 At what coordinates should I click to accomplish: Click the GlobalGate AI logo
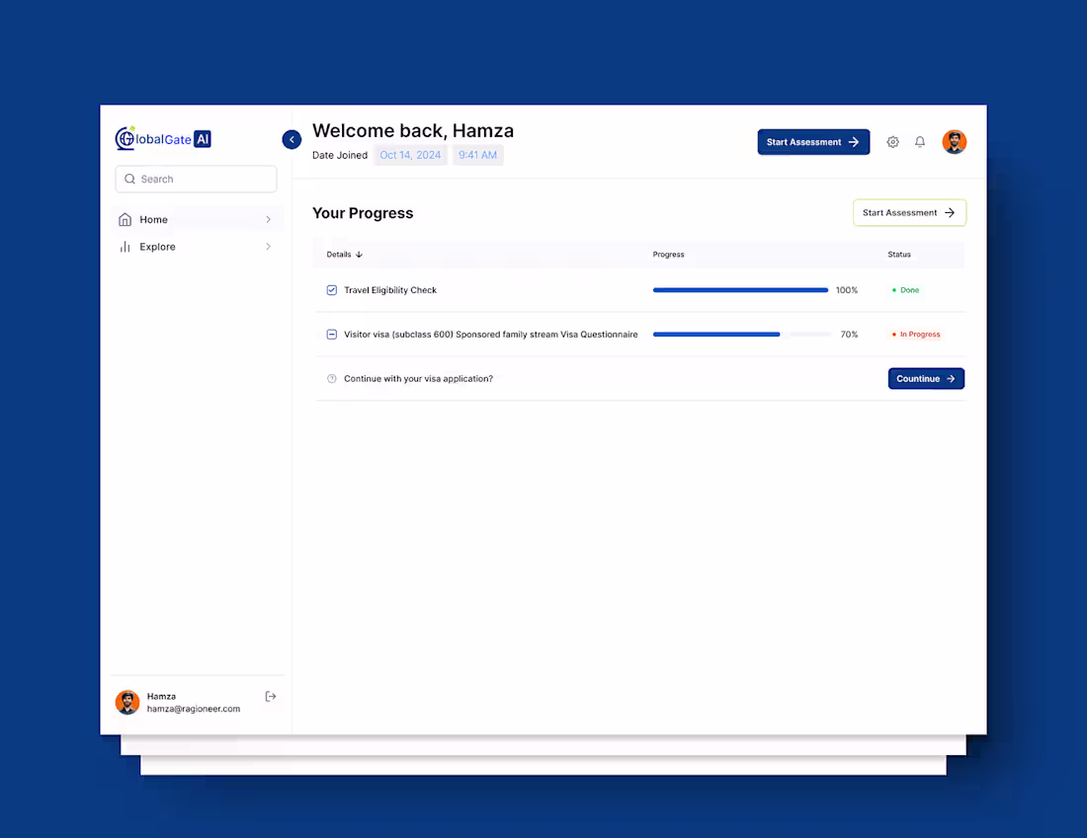click(x=163, y=138)
